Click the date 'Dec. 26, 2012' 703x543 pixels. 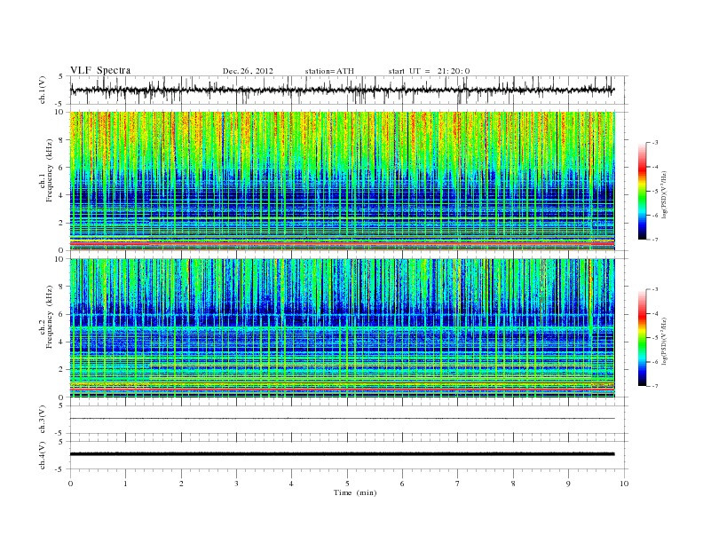tap(248, 71)
